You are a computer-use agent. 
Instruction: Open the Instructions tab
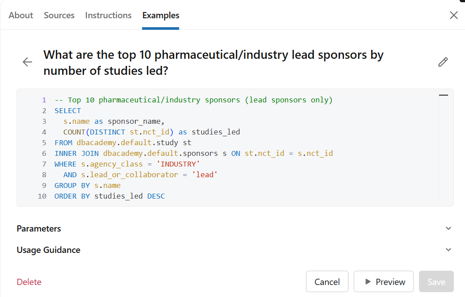(108, 15)
